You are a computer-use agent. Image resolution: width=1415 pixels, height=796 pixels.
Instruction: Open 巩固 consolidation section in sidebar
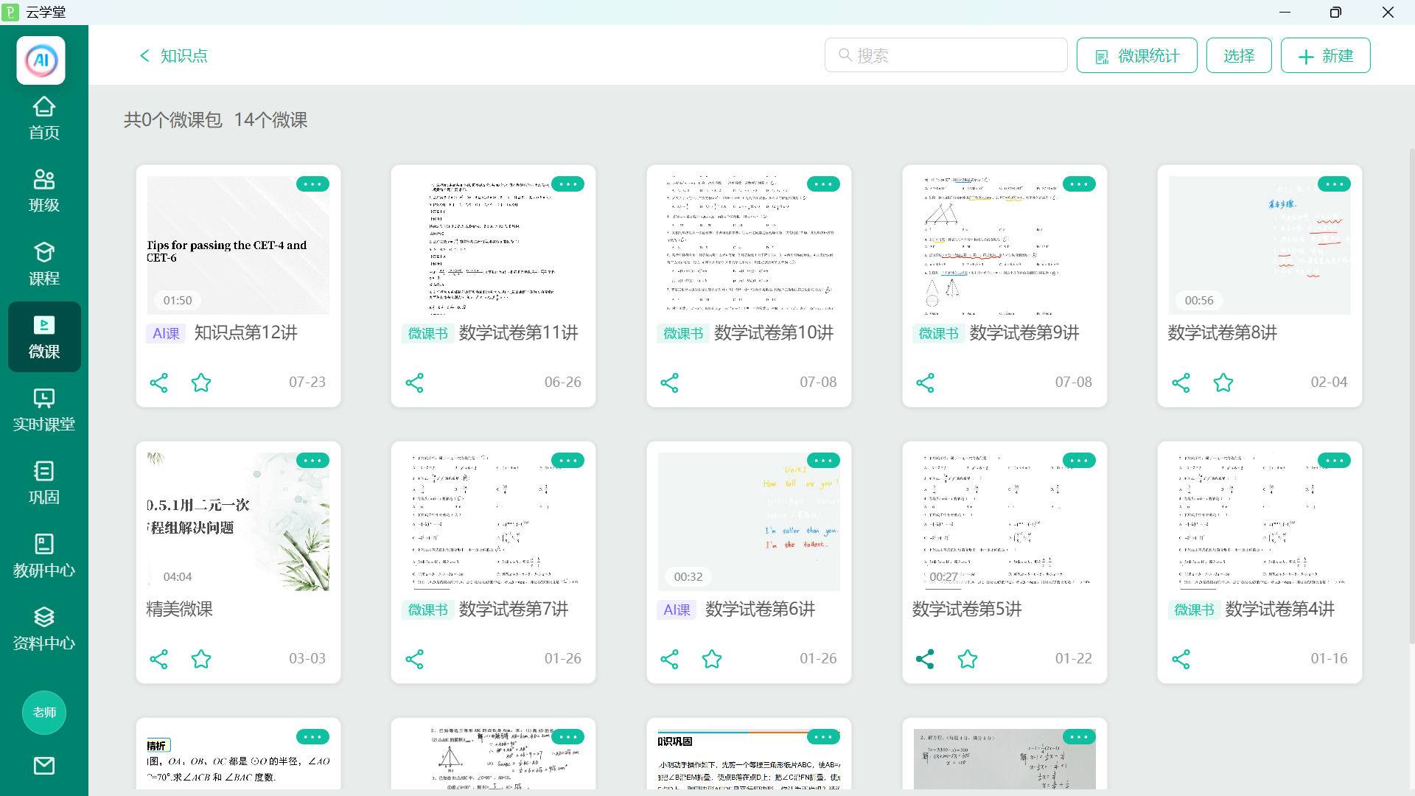pyautogui.click(x=44, y=483)
